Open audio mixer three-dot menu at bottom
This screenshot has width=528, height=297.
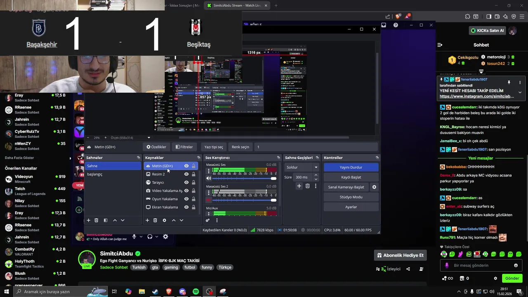217,220
